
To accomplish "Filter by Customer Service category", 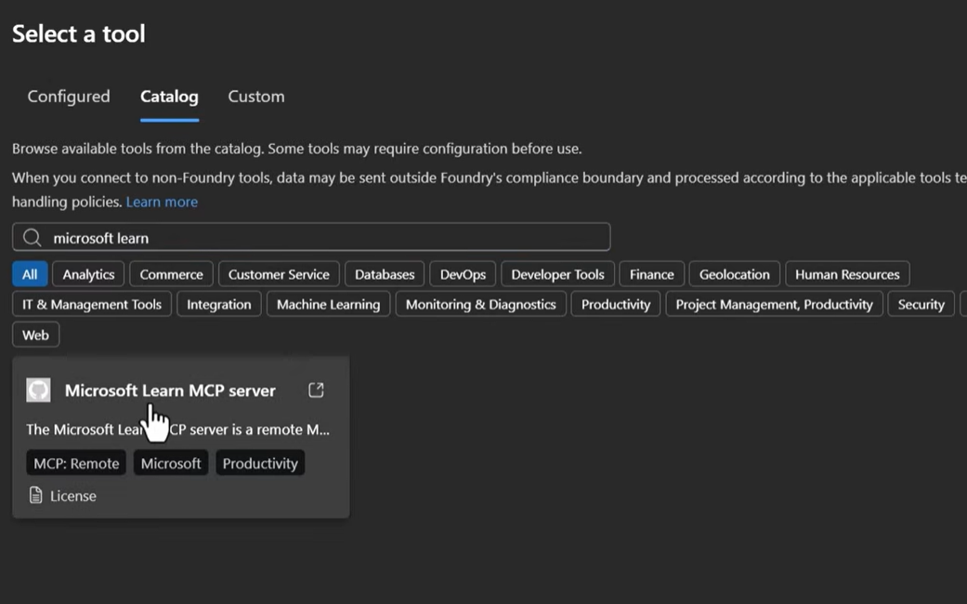I will tap(279, 274).
